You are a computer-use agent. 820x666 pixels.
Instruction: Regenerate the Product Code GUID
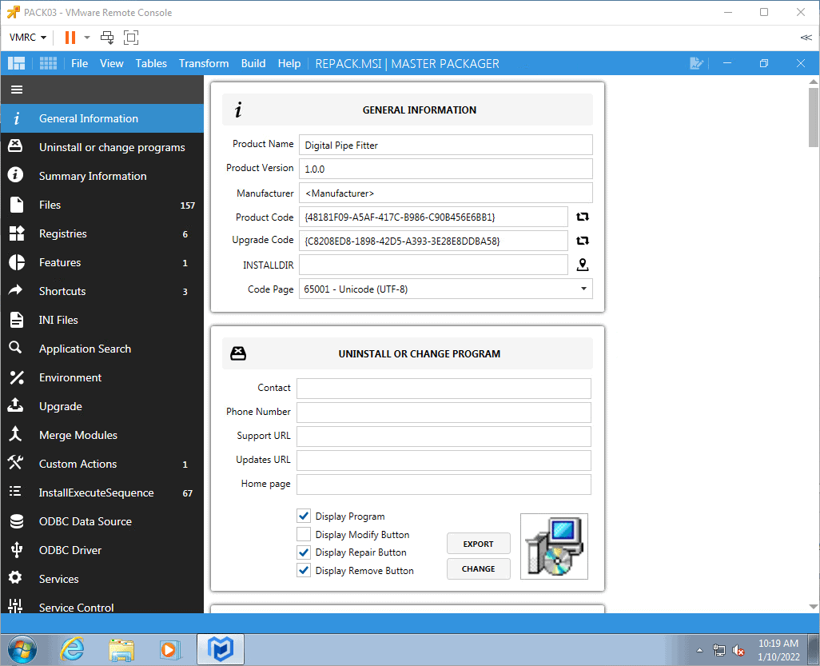[x=583, y=217]
